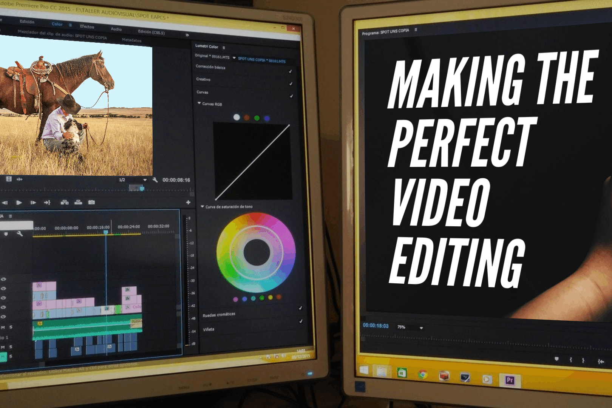Open the Metadatos panel tab
This screenshot has width=612, height=408.
coord(131,40)
